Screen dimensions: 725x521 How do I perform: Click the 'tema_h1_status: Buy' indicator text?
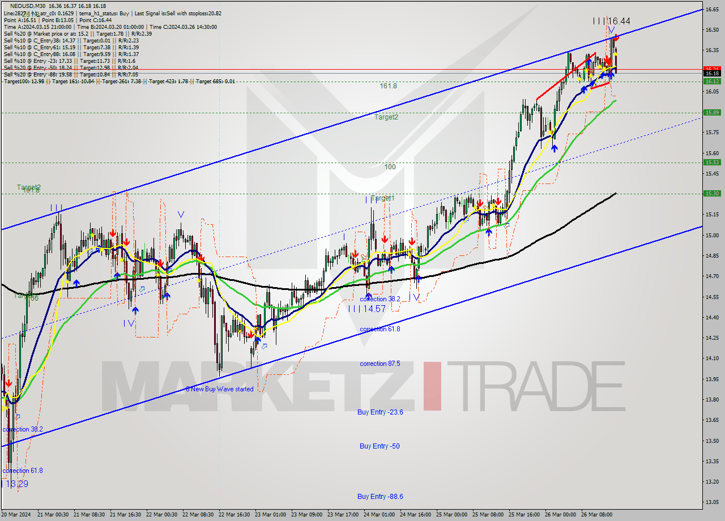(104, 13)
